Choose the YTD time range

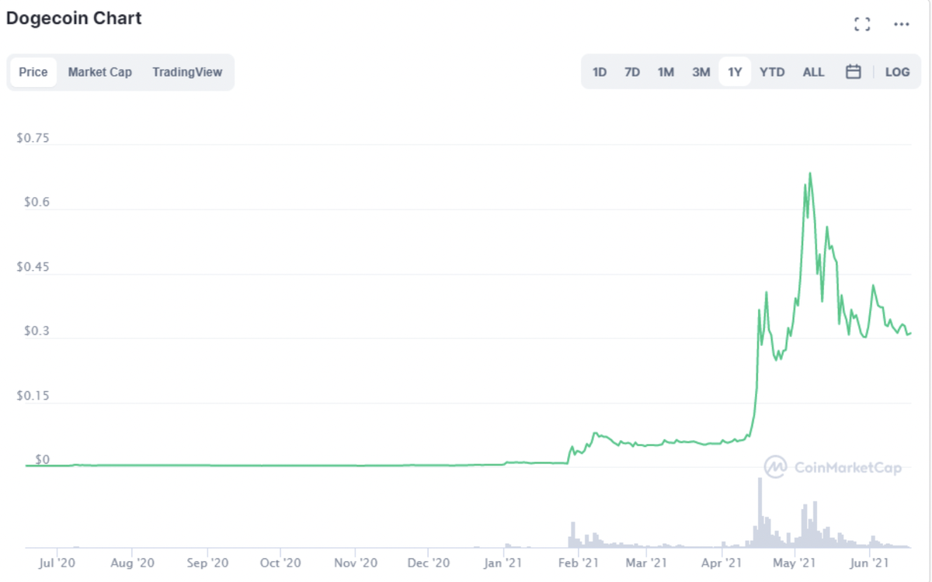pos(772,72)
